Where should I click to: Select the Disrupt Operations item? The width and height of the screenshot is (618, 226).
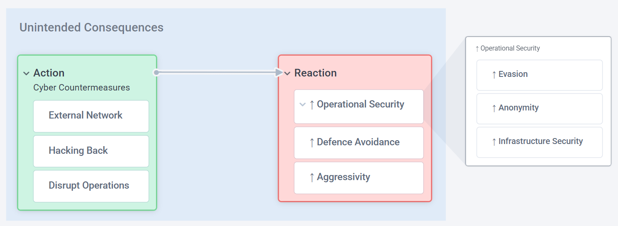pos(91,186)
